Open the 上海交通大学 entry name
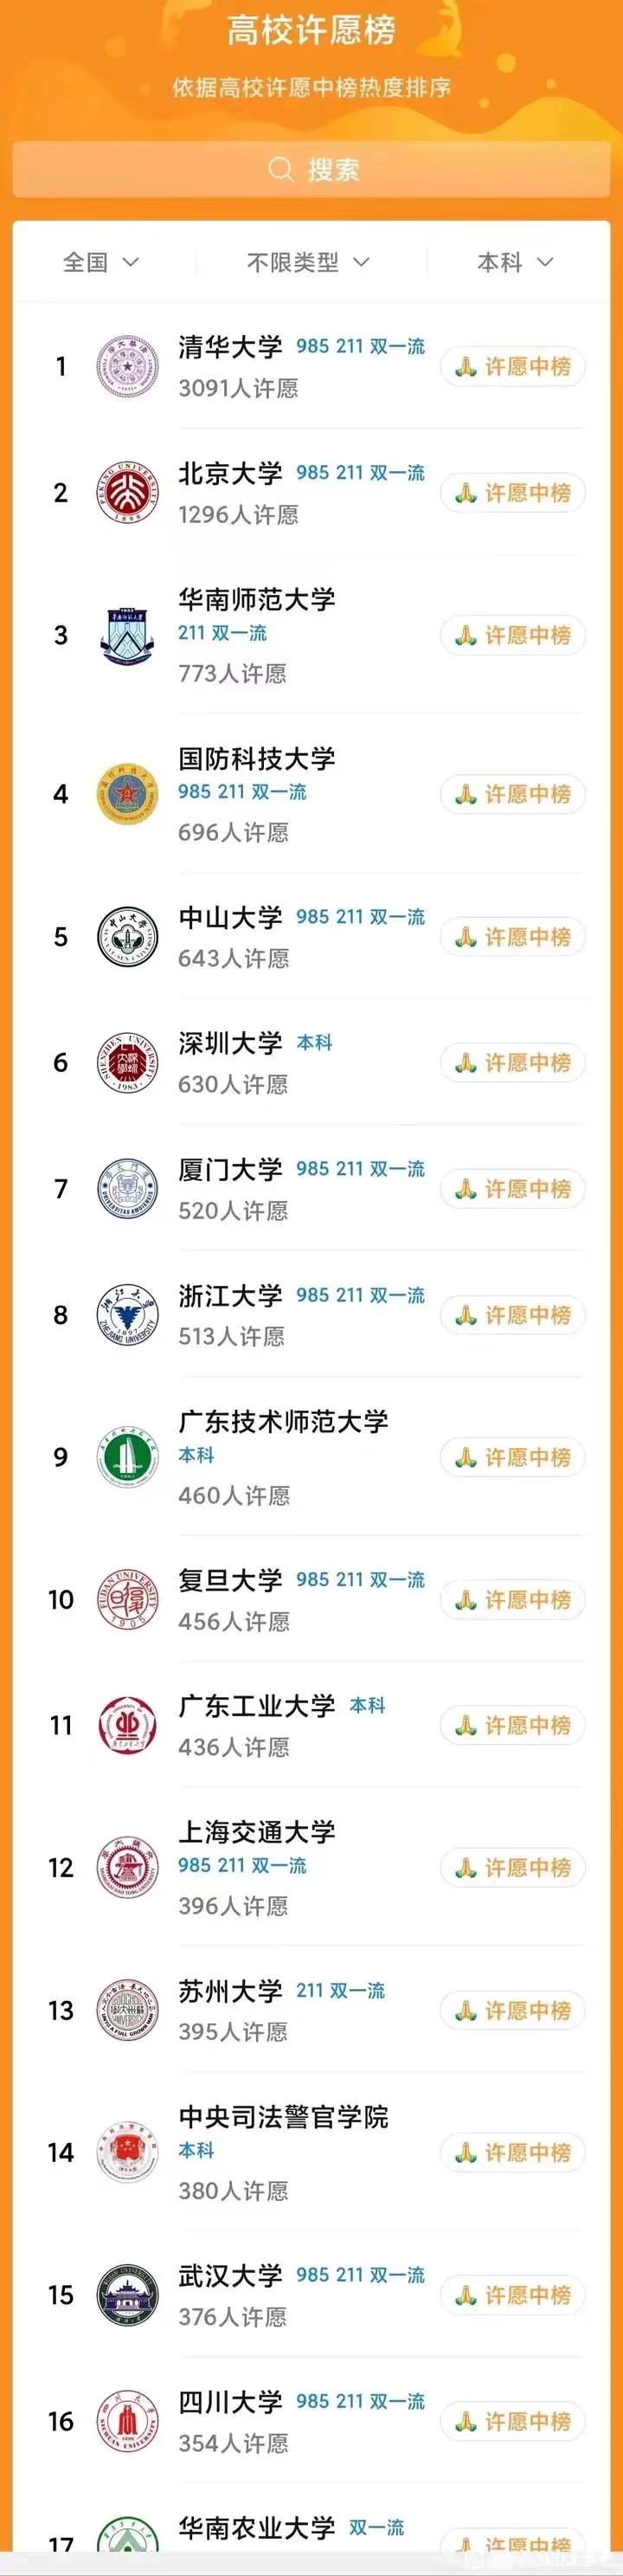This screenshot has height=2576, width=623. pyautogui.click(x=257, y=1832)
